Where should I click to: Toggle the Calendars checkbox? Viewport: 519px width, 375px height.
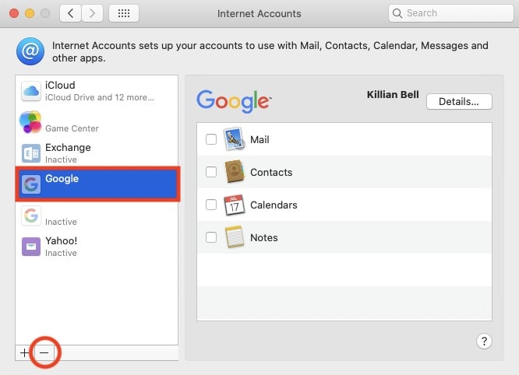click(x=211, y=205)
